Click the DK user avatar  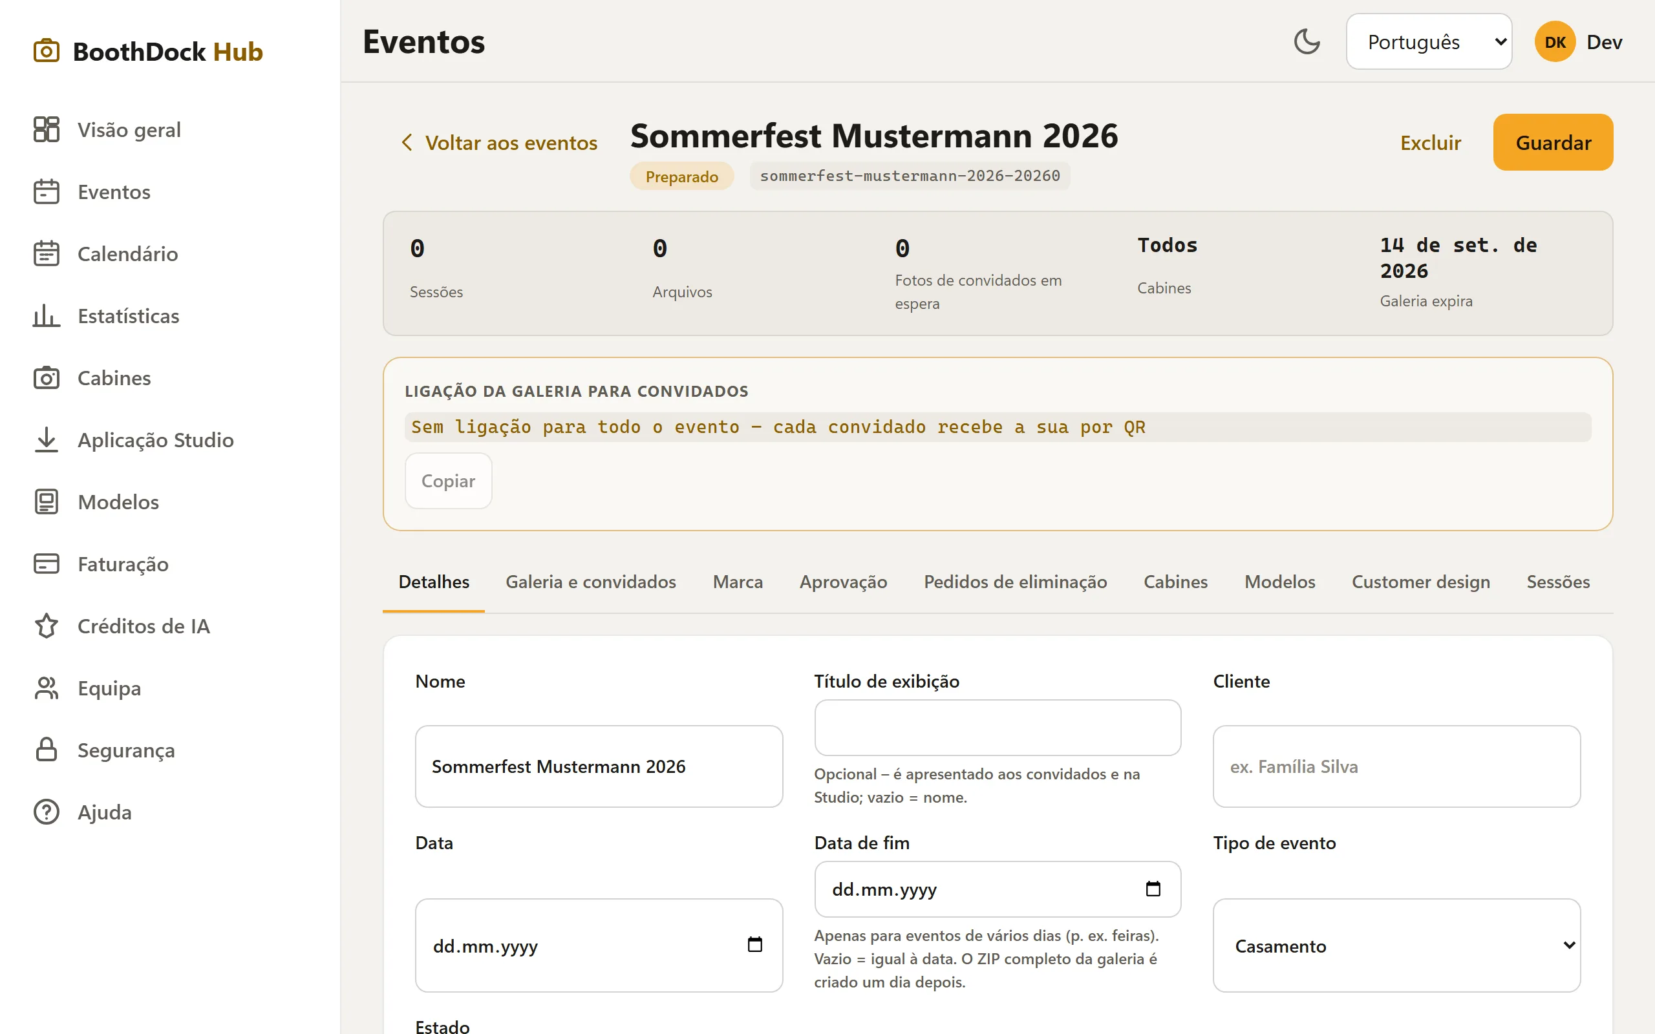[x=1554, y=42]
